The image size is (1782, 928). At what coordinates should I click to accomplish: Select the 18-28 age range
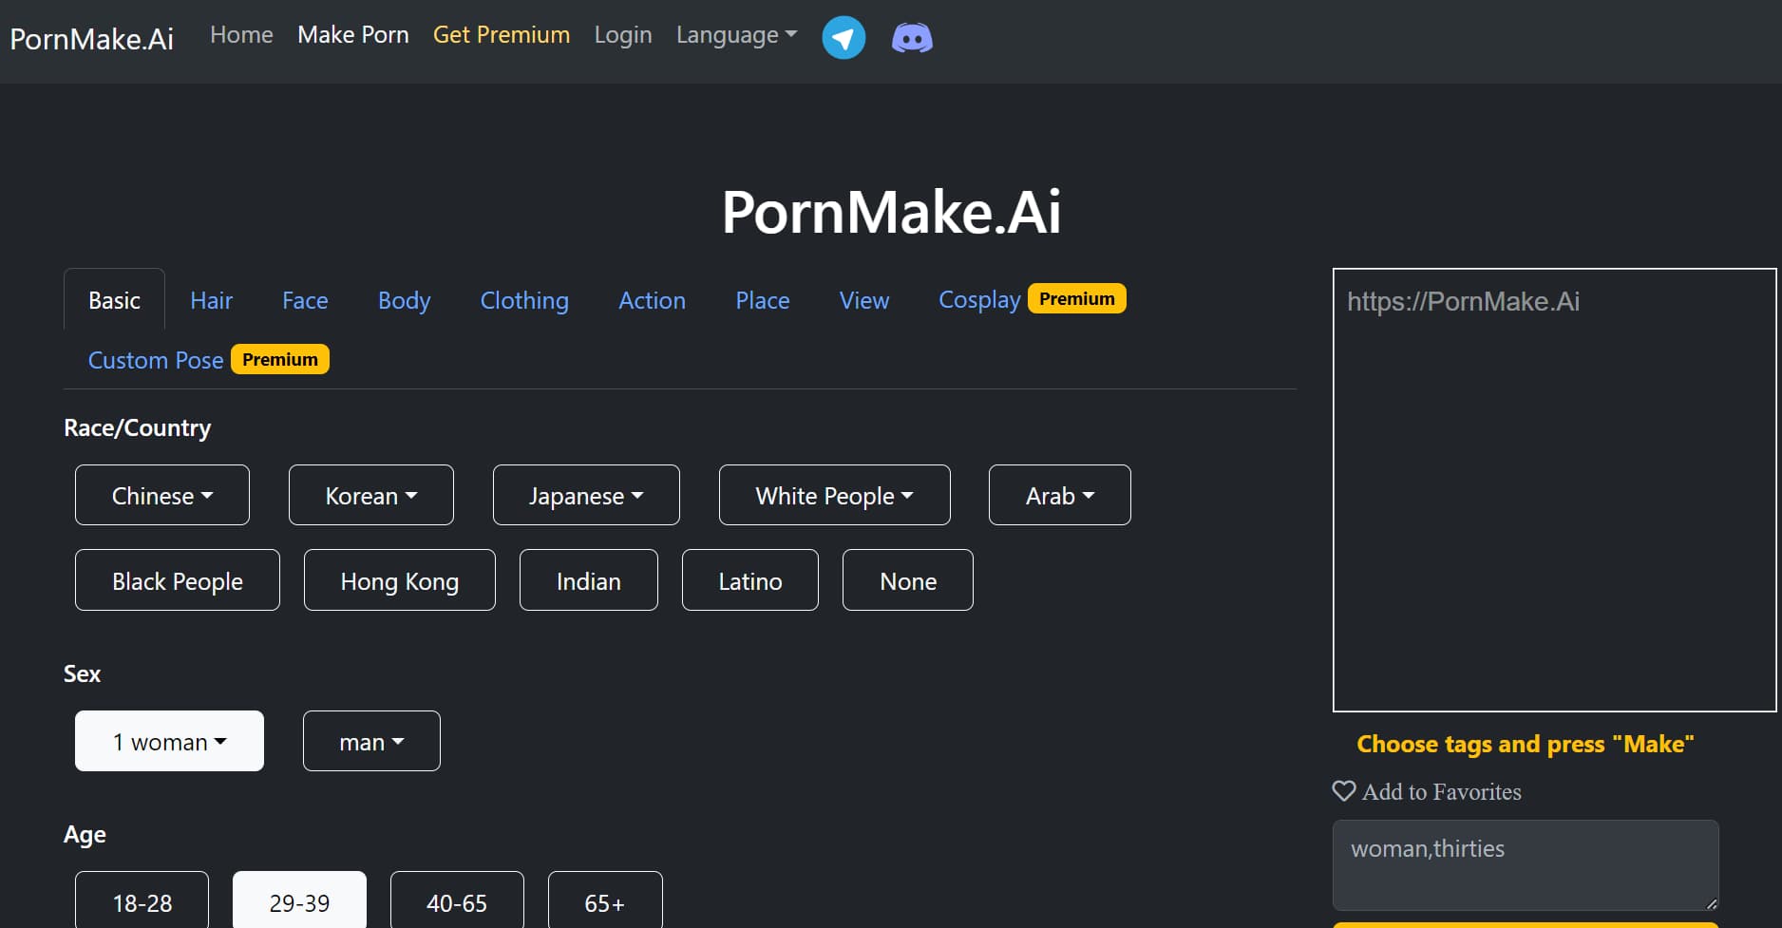(142, 900)
